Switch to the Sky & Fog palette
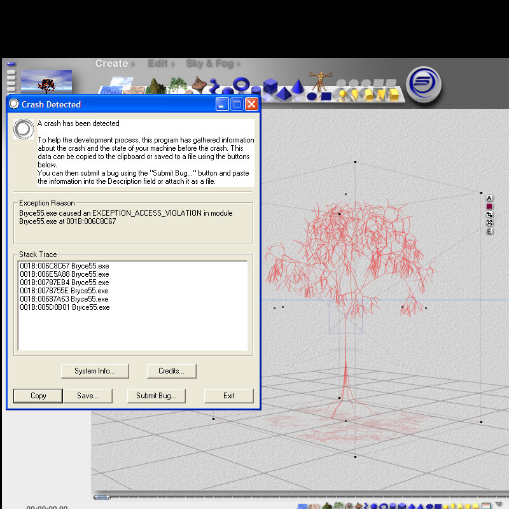Screen dimensions: 509x509 [210, 63]
